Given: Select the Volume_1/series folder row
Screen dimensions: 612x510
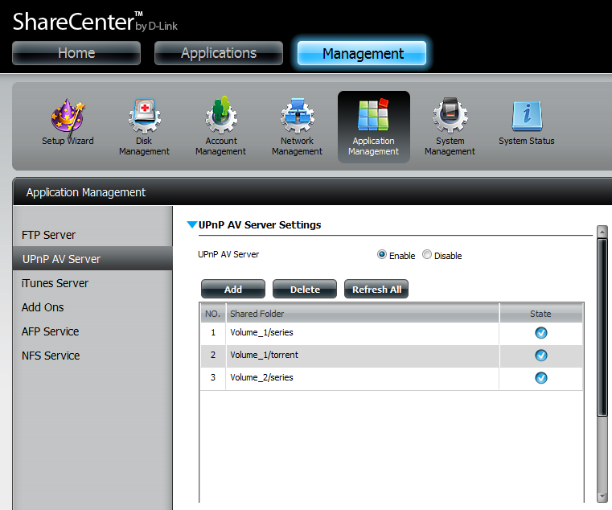Looking at the screenshot, I should click(x=392, y=333).
